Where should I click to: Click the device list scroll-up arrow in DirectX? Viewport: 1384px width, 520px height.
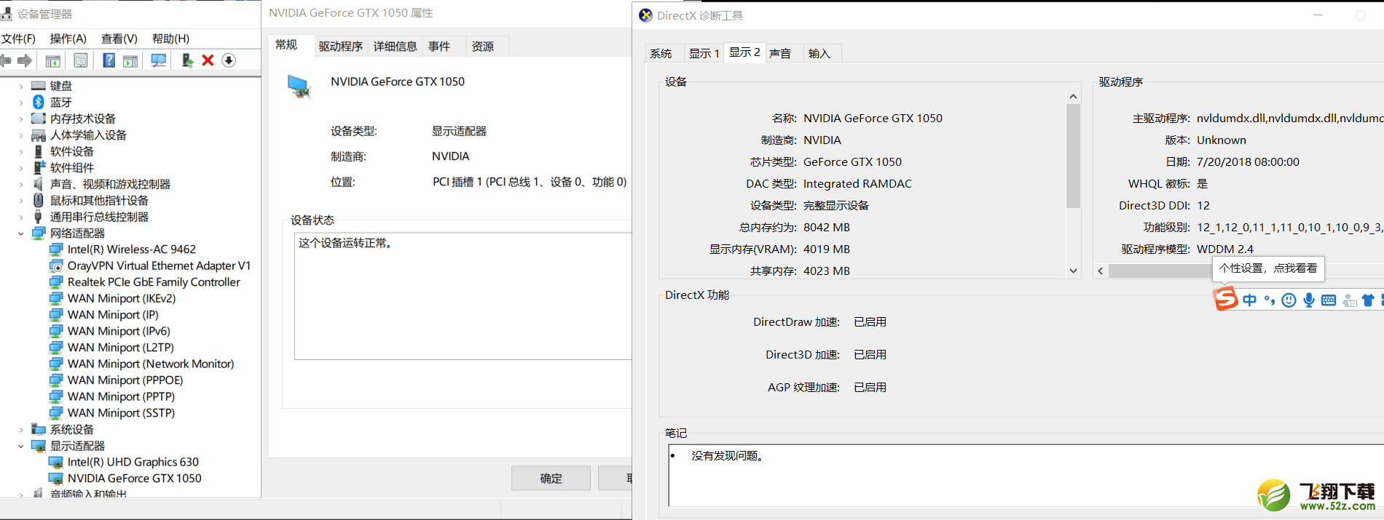(x=1073, y=96)
